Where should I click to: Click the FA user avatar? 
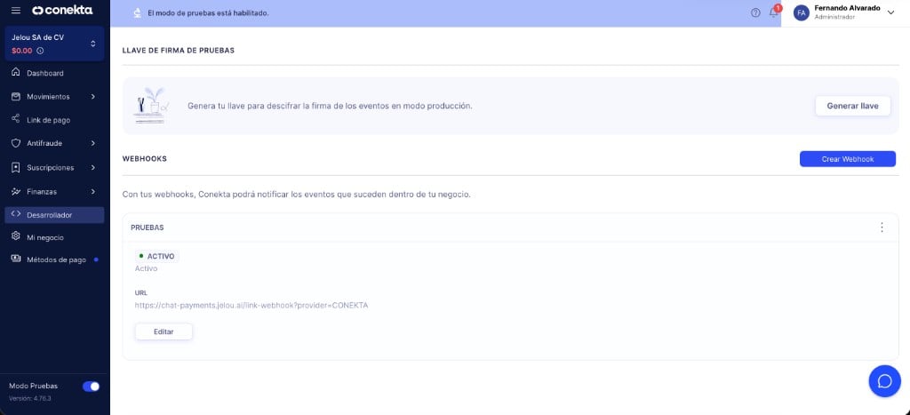click(801, 12)
